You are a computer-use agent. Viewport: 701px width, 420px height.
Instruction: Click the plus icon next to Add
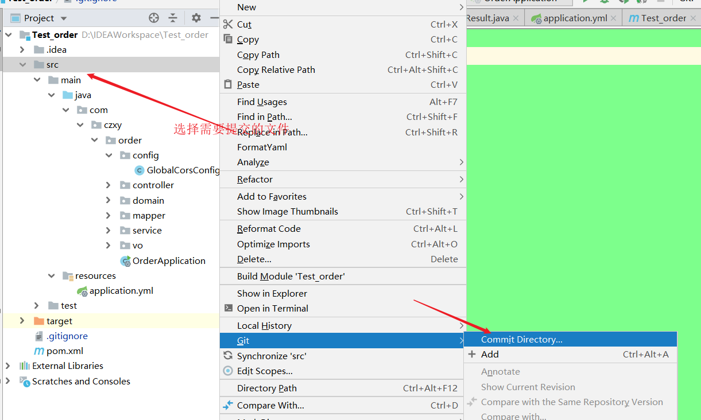472,354
